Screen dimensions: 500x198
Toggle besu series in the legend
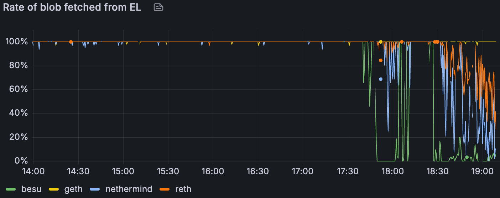31,189
